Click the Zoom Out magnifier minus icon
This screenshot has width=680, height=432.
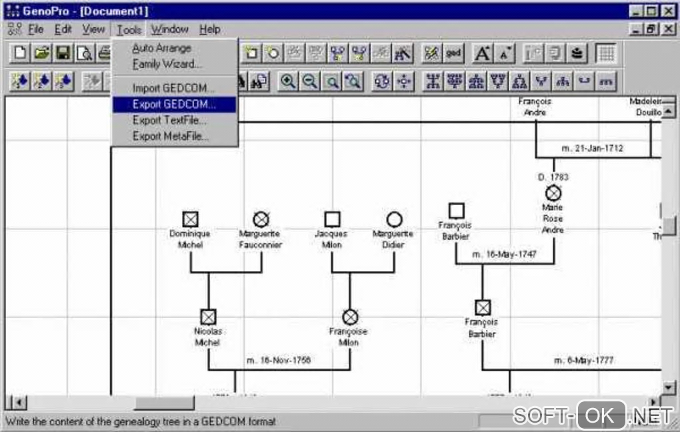pyautogui.click(x=309, y=81)
